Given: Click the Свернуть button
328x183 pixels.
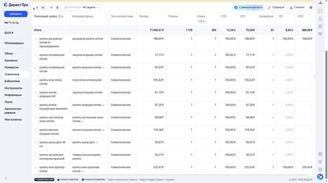Looking at the screenshot, I should 276,7.
